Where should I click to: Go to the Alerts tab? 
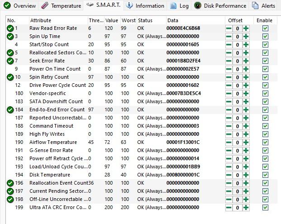(263, 6)
